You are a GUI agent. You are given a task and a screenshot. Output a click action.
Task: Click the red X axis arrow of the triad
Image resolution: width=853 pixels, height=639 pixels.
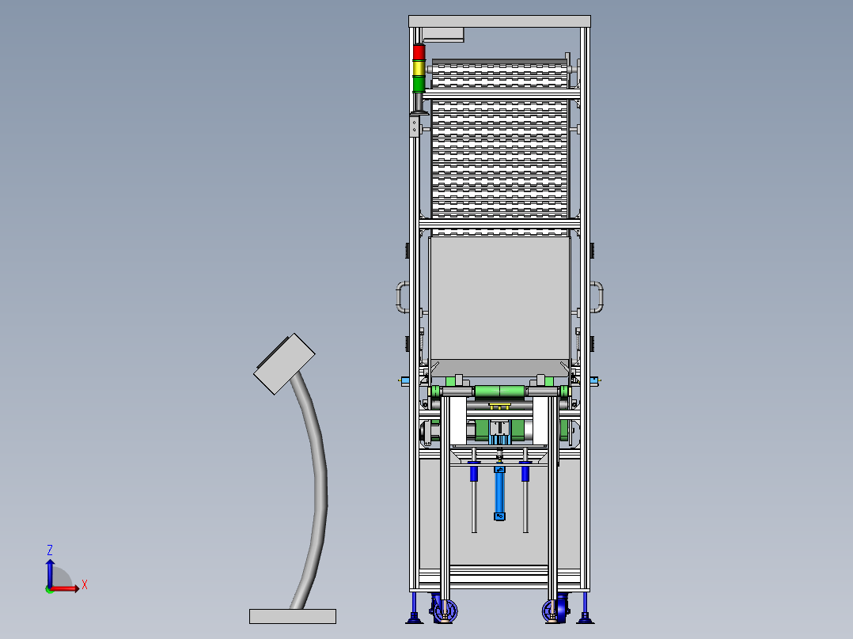65,588
